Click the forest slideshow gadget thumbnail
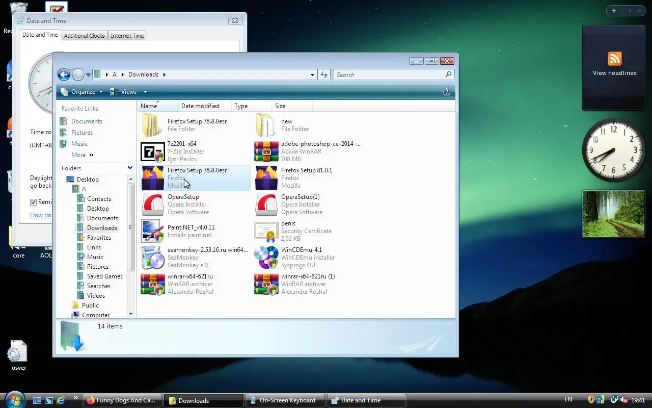 pos(614,214)
